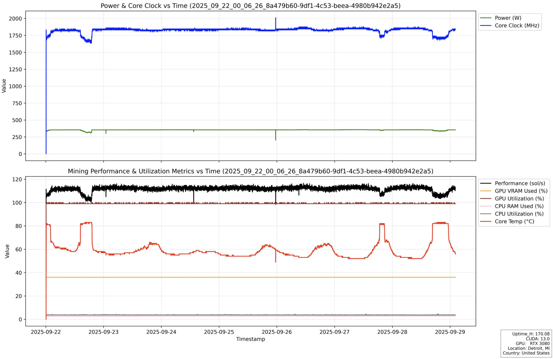Click the orange GPU VRAM line swatch

coord(485,191)
